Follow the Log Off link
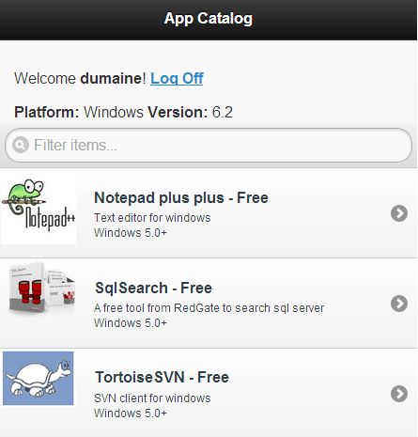The height and width of the screenshot is (437, 418). point(177,78)
